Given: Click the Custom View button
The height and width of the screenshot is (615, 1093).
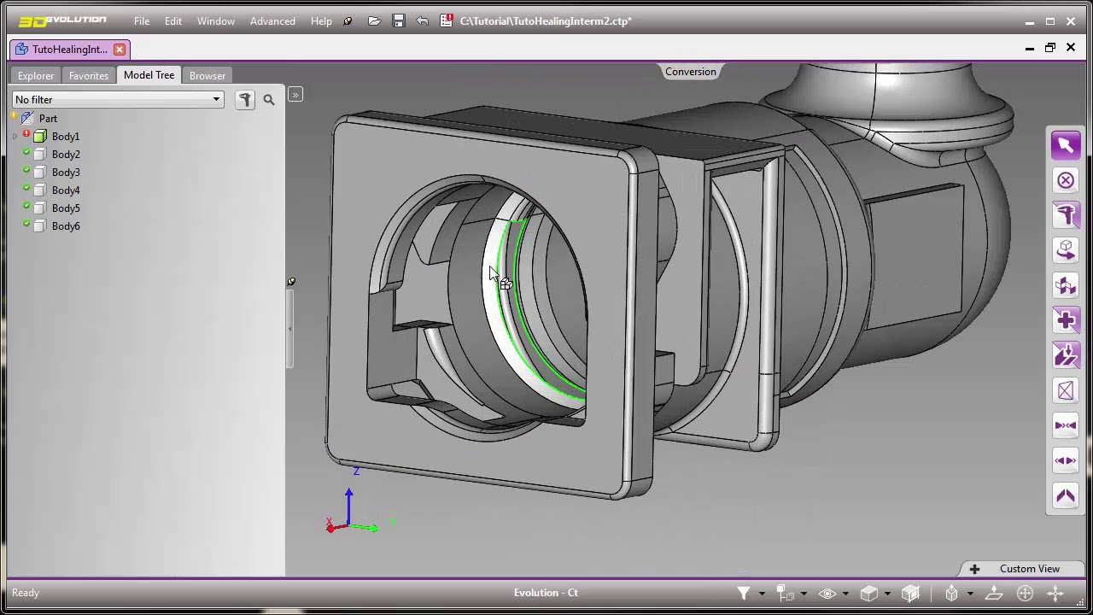Looking at the screenshot, I should pos(1020,569).
